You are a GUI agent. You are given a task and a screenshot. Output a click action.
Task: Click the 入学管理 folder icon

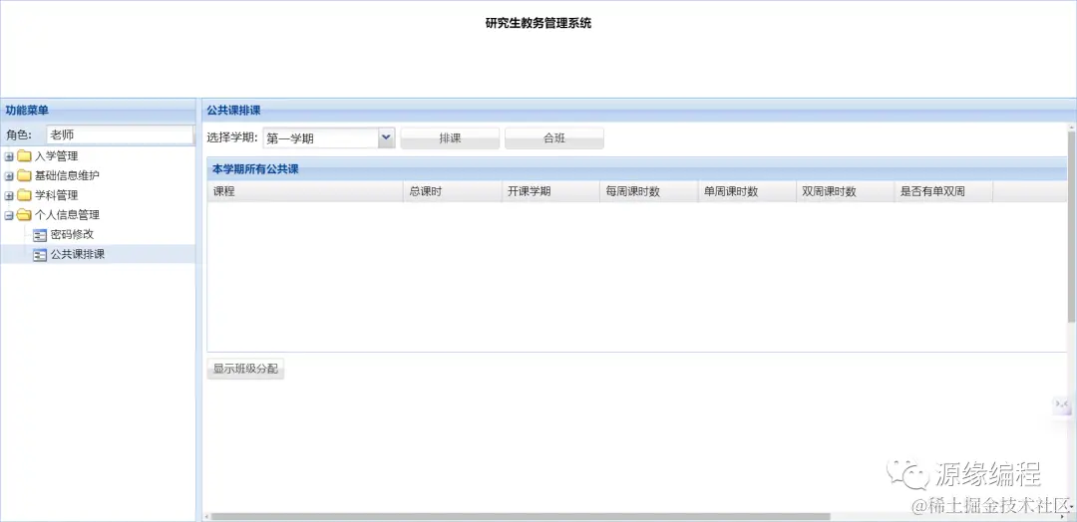click(x=24, y=156)
